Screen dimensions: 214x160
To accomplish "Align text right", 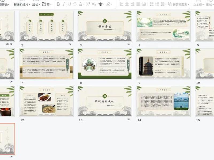I will click(x=132, y=4).
